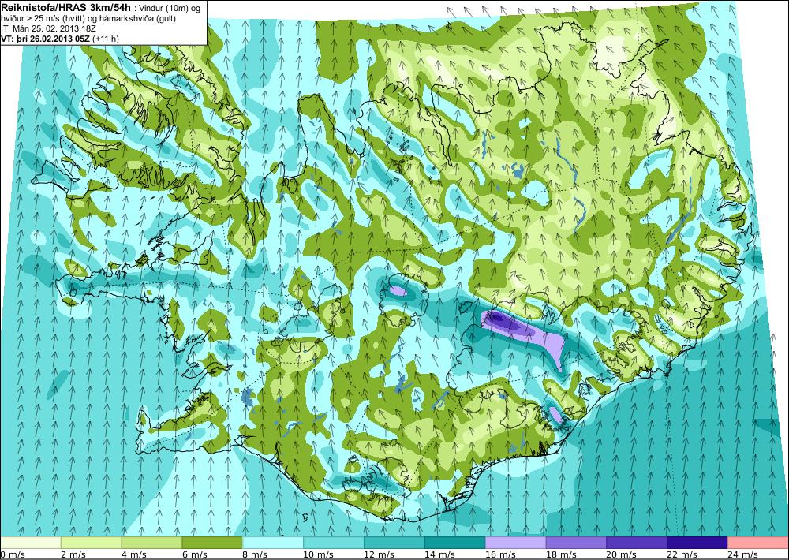This screenshot has height=560, width=789.
Task: Click the pale yellow 0–2 m/s legend swatch
Action: [31, 543]
